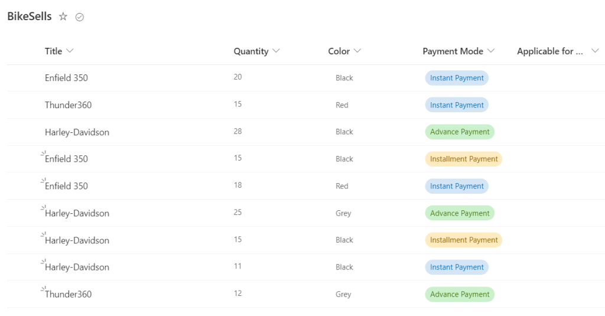The height and width of the screenshot is (316, 605).
Task: Click Advance Payment pill in quantity 12 row
Action: [x=460, y=294]
